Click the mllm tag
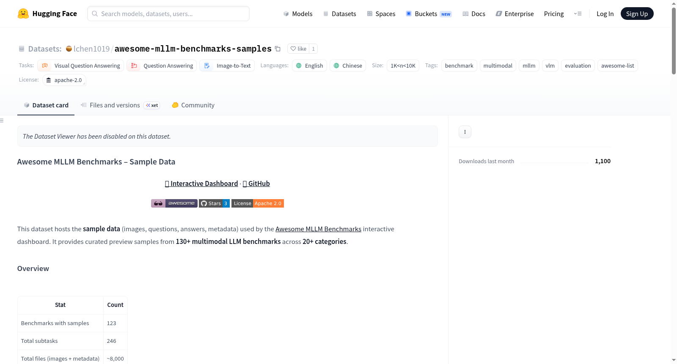The height and width of the screenshot is (364, 677). tap(529, 66)
